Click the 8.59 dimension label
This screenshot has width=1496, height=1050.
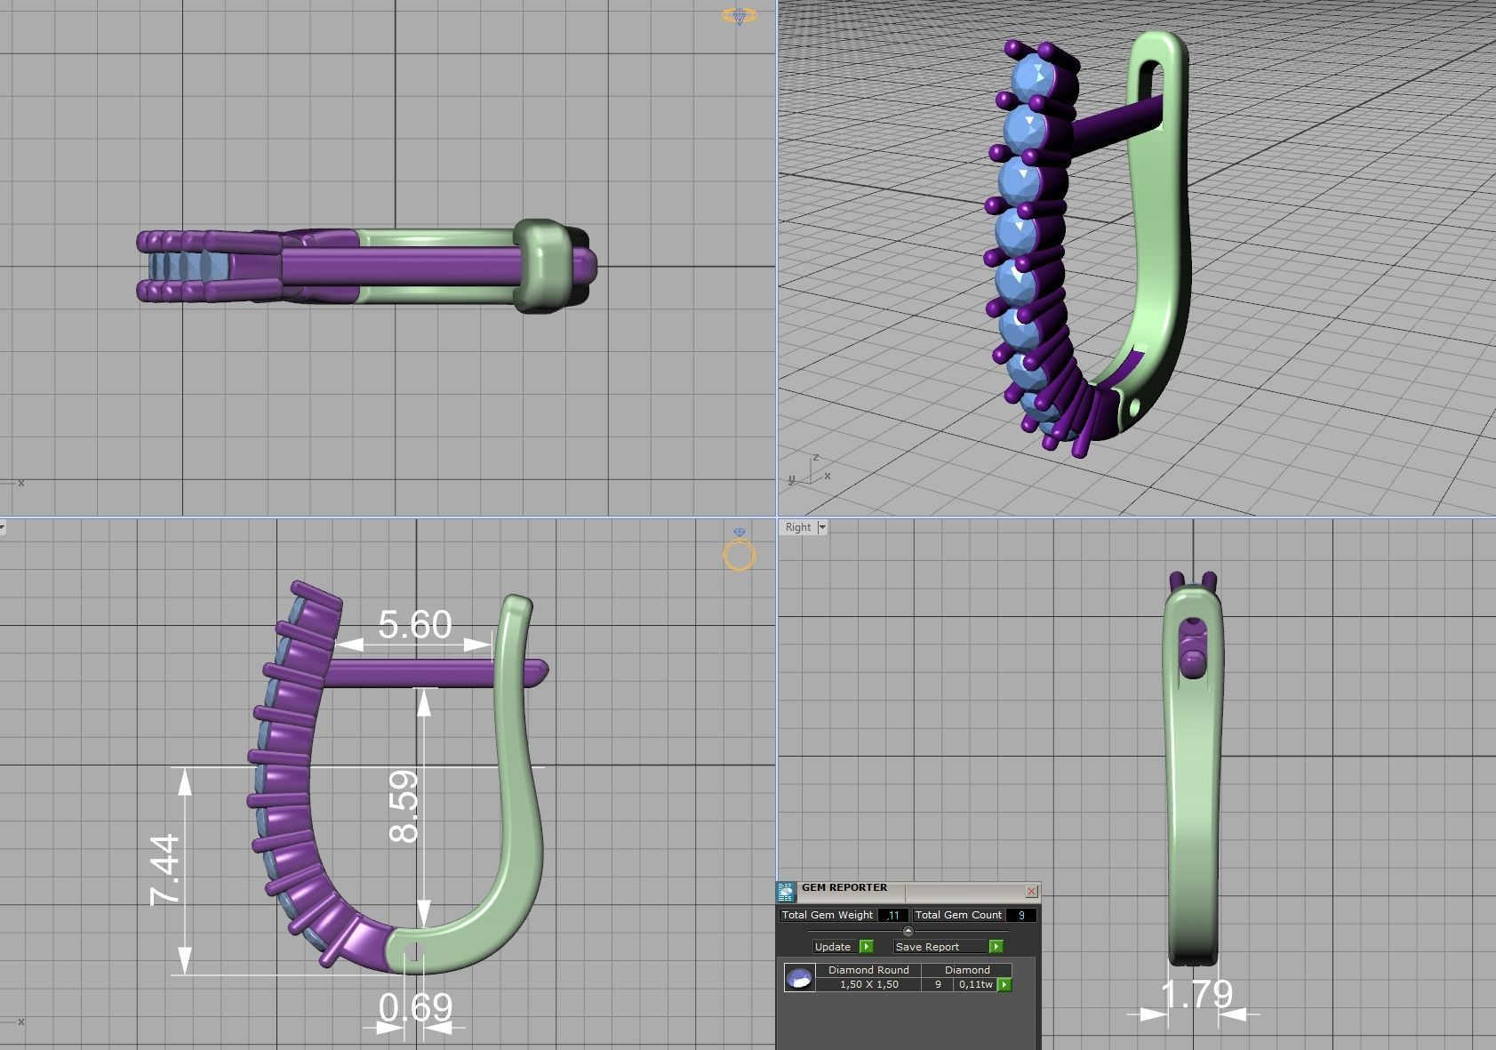[x=405, y=806]
